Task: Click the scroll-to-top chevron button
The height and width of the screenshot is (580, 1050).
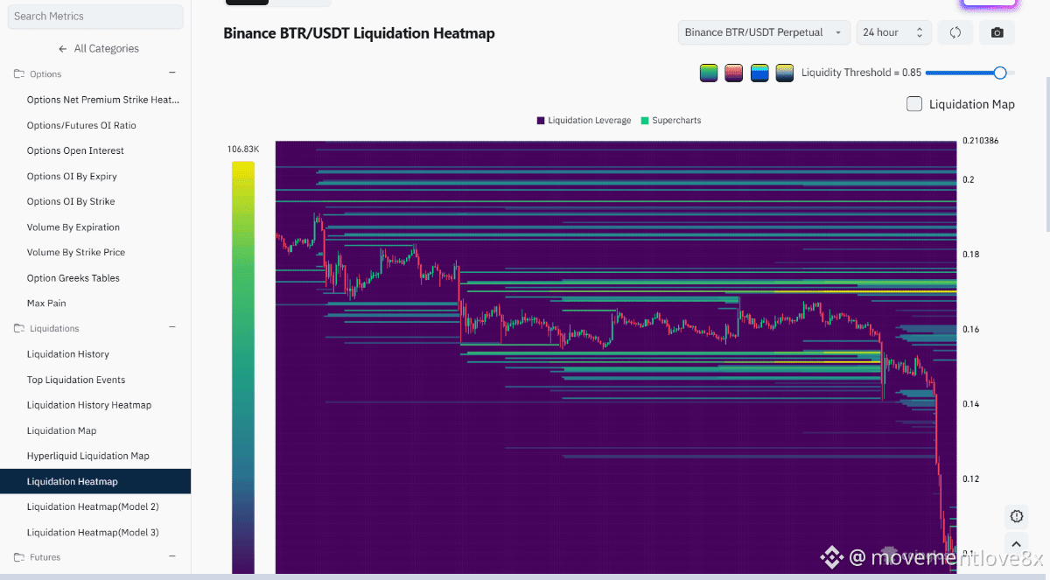Action: (x=1016, y=544)
